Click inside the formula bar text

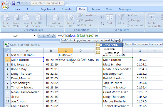(x=78, y=36)
